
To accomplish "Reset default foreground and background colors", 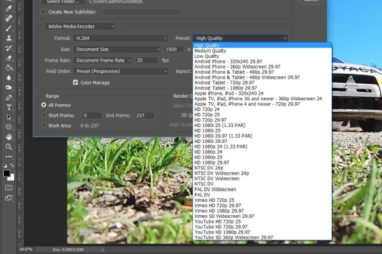I will (x=5, y=166).
